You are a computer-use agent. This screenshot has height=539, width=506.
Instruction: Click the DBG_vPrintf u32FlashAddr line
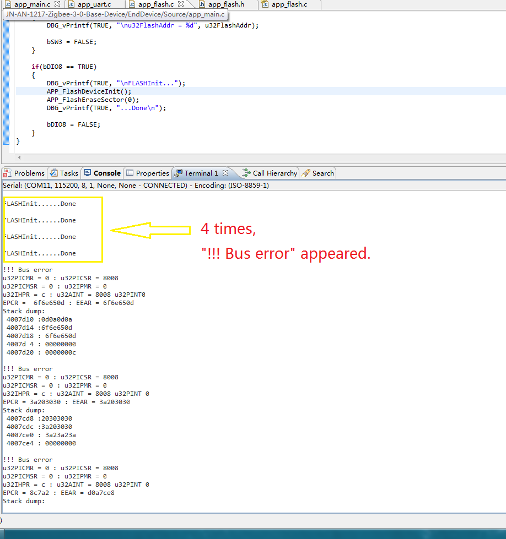[x=153, y=25]
